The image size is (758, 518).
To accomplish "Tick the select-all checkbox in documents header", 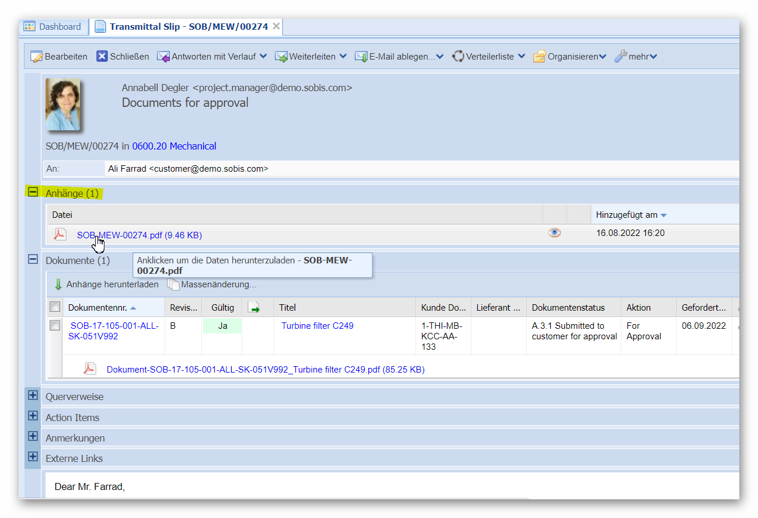I will 55,307.
